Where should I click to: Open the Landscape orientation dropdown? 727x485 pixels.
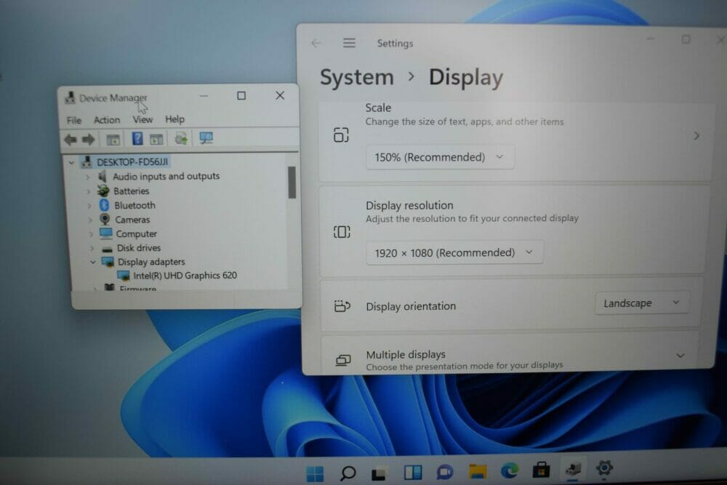[x=642, y=303]
